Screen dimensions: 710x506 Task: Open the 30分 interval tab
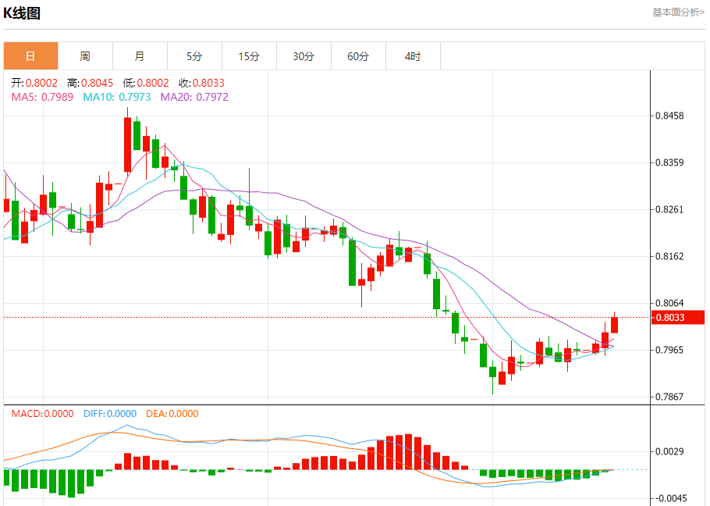(304, 56)
